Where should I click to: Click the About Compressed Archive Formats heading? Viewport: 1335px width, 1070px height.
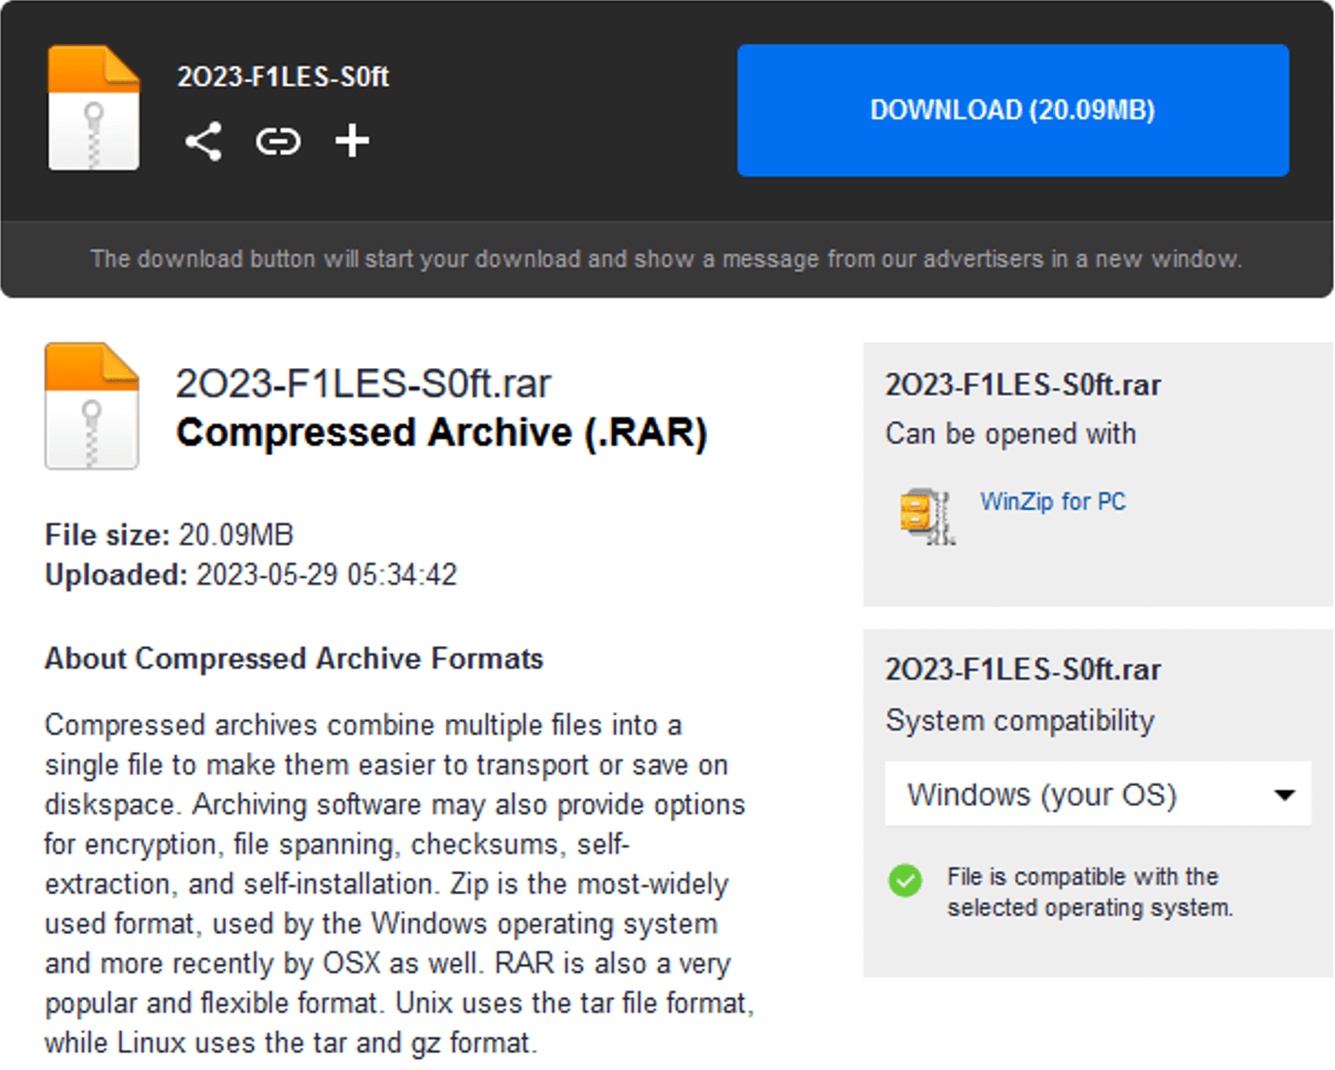pos(294,658)
